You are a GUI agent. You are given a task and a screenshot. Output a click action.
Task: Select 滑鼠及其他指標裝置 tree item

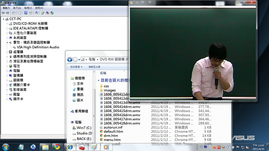(28, 61)
